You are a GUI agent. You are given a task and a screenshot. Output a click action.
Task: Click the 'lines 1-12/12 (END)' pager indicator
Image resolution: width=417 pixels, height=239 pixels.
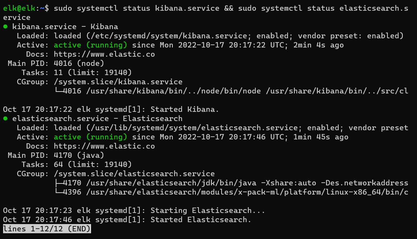pos(47,229)
